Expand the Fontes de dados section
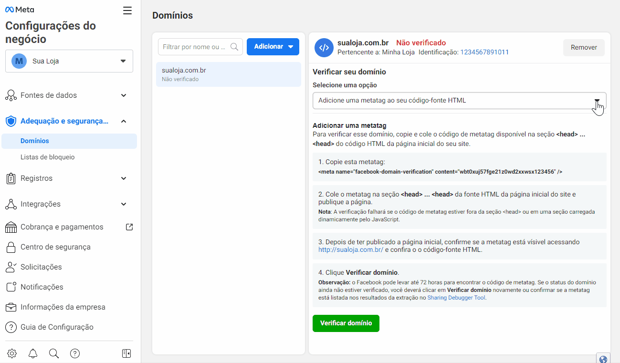 [124, 95]
